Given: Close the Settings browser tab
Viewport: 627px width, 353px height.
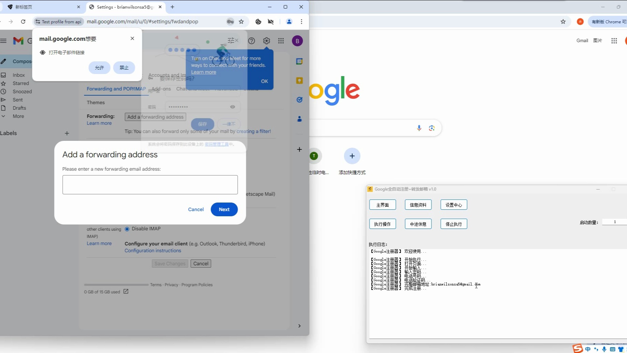Looking at the screenshot, I should [x=160, y=7].
